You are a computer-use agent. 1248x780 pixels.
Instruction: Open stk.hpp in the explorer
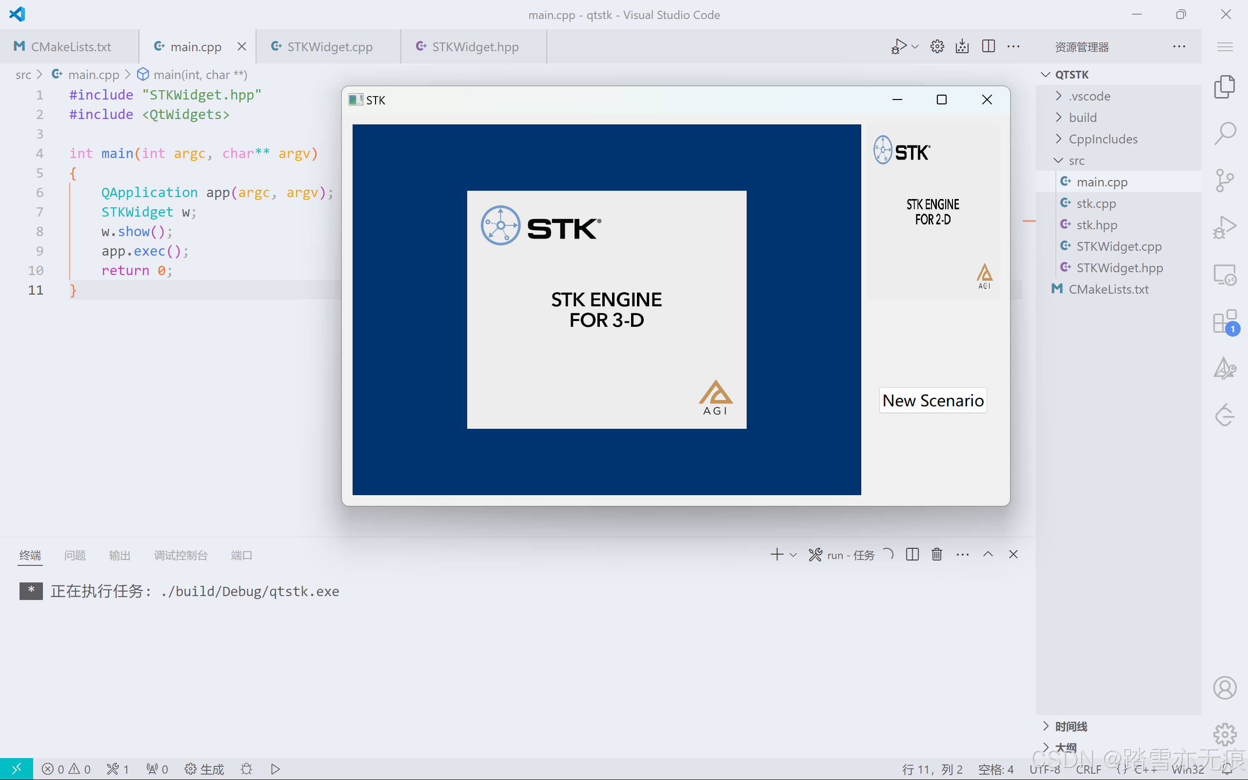click(1118, 225)
